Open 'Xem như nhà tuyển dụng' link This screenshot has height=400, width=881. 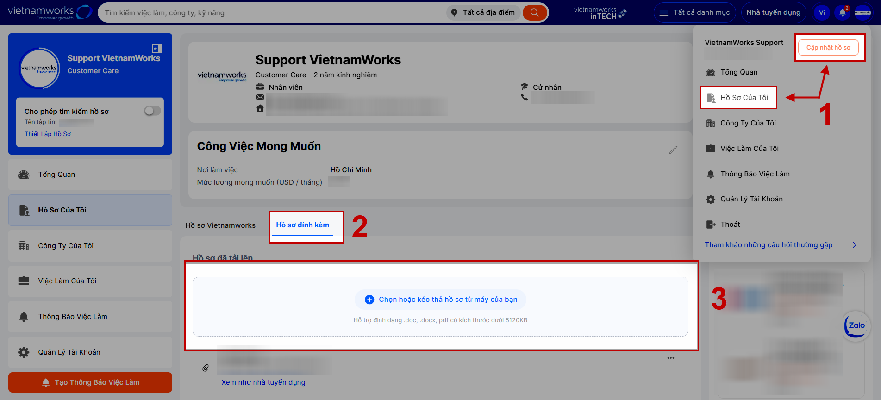pyautogui.click(x=263, y=382)
